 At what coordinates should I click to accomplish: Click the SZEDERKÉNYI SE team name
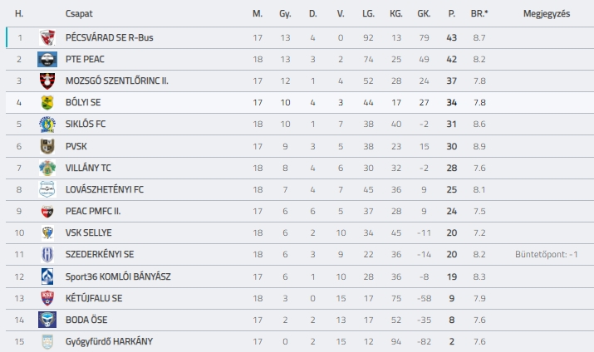coord(100,254)
